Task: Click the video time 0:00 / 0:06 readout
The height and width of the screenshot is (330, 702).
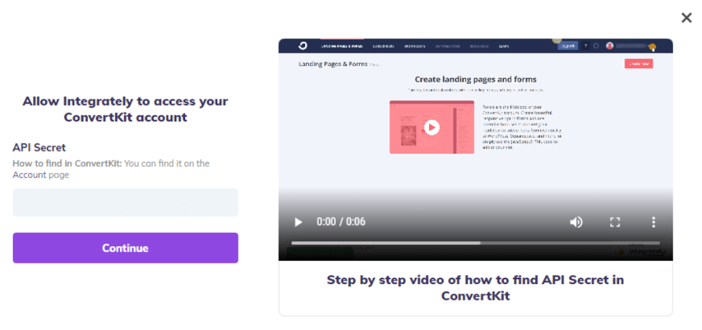Action: click(x=341, y=222)
